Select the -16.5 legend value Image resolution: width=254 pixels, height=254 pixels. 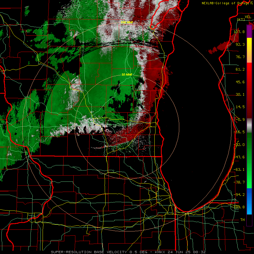tap(239, 132)
